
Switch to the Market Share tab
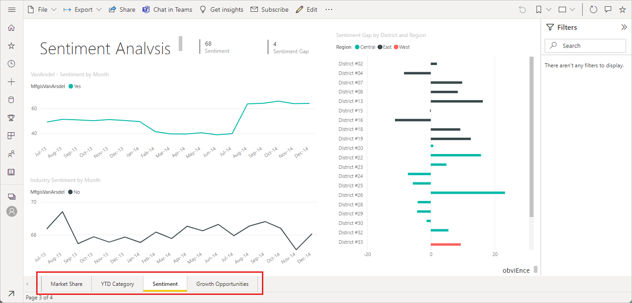(x=67, y=284)
